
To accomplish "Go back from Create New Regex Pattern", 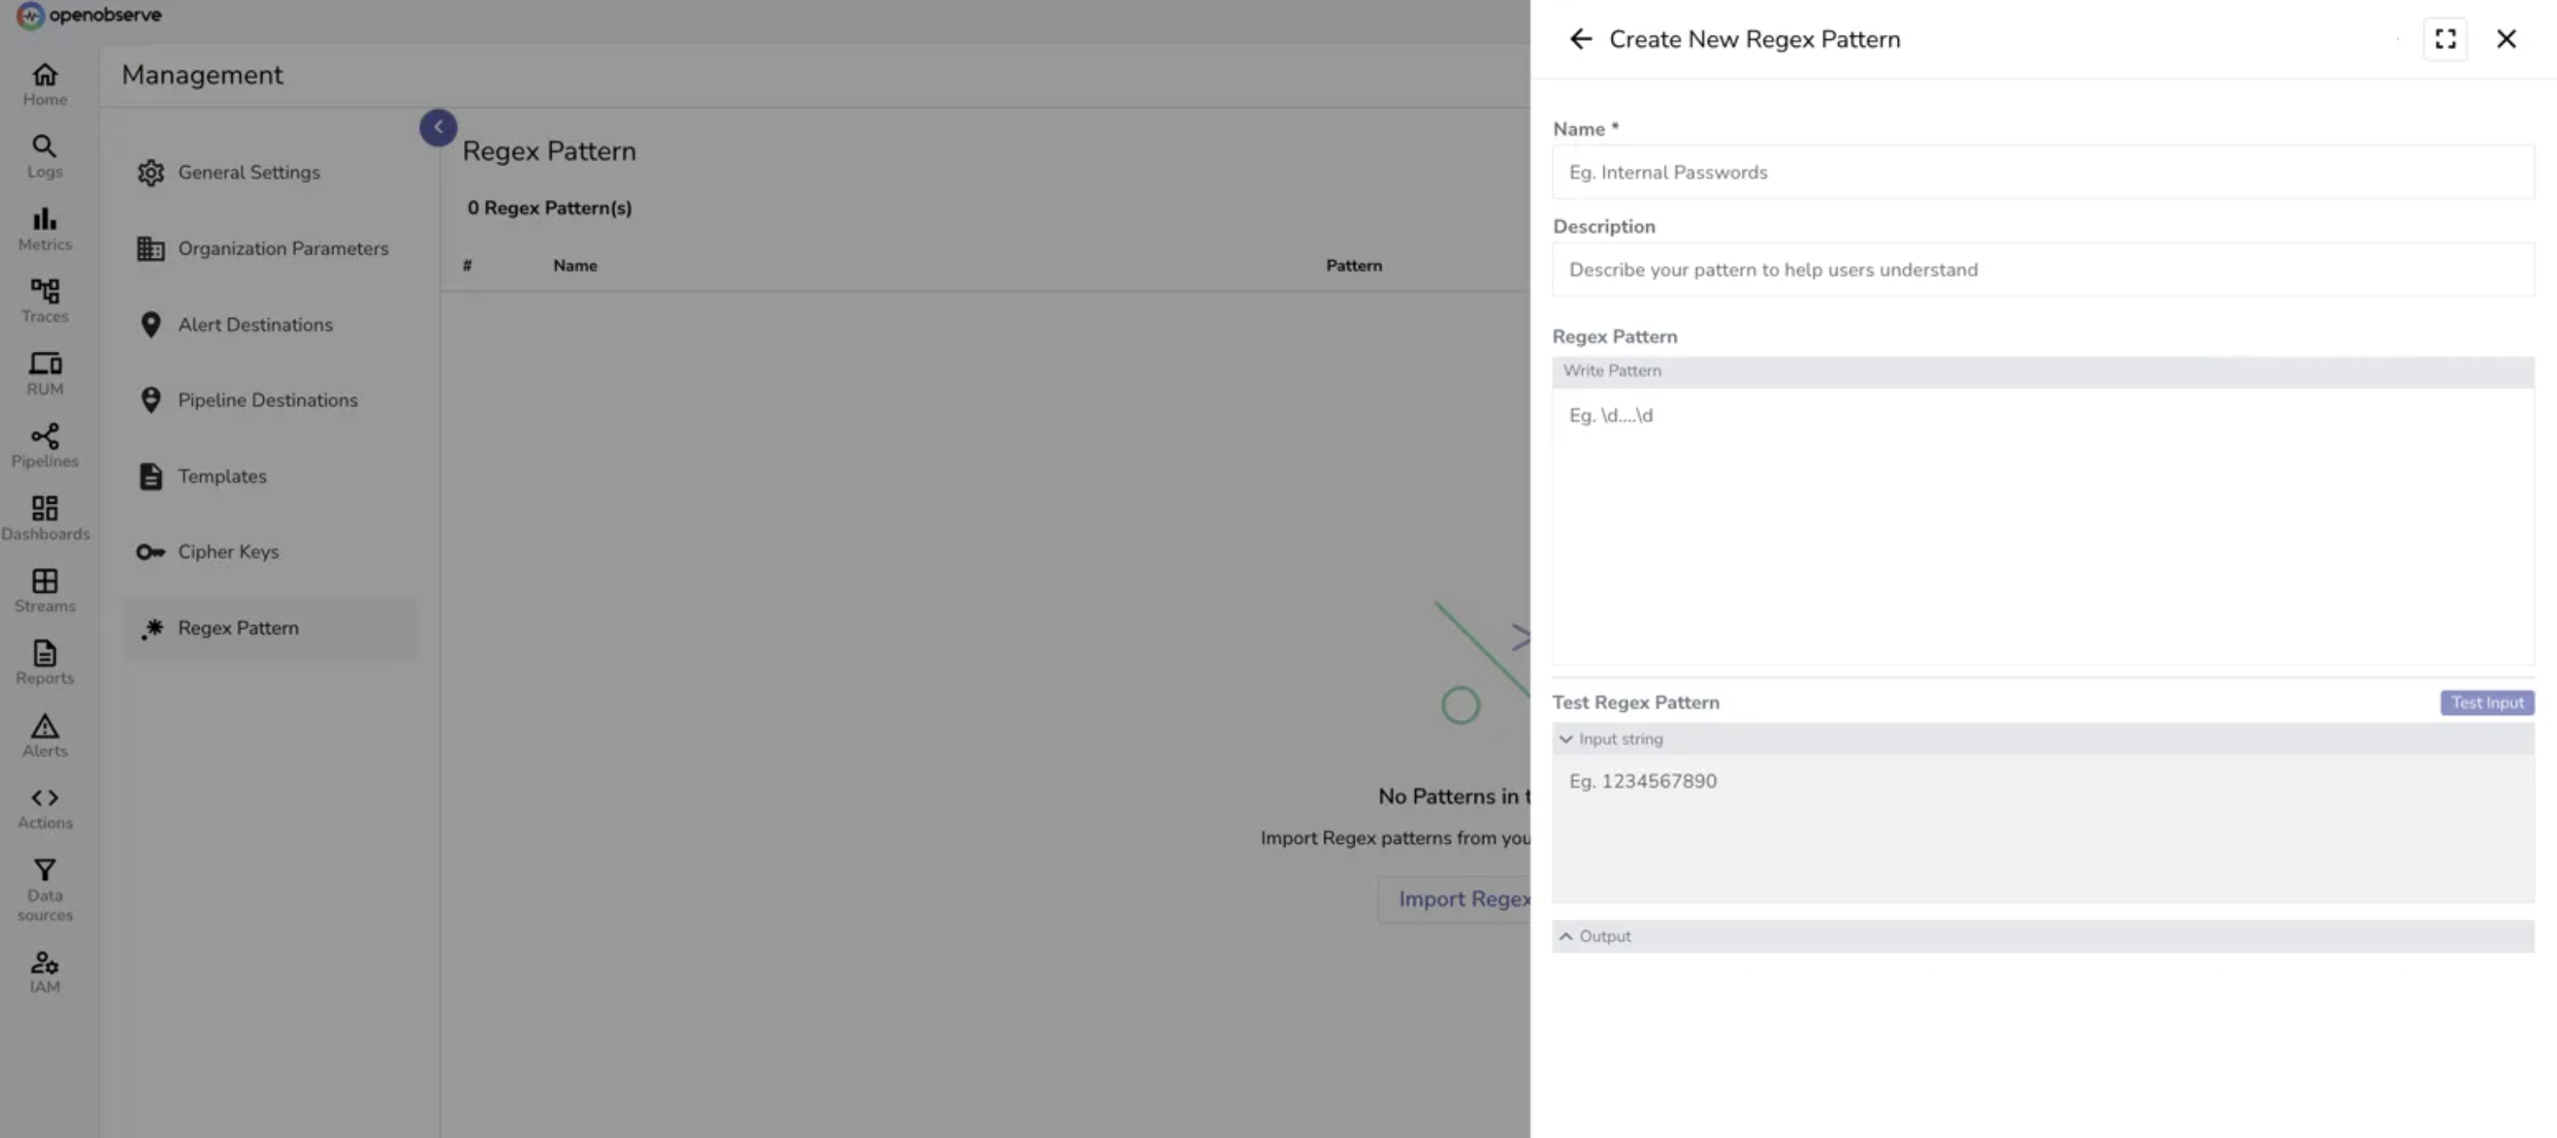I will coord(1581,39).
